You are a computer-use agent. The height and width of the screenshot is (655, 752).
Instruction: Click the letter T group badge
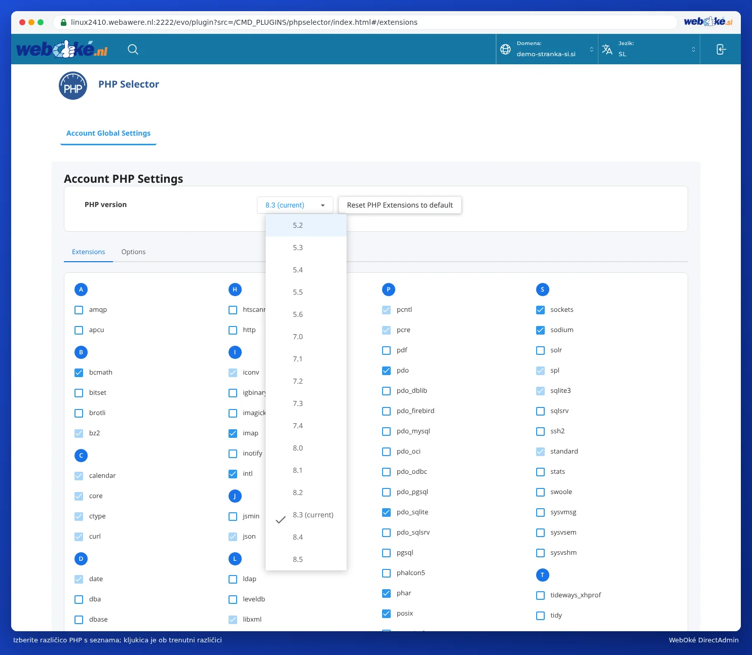click(542, 575)
